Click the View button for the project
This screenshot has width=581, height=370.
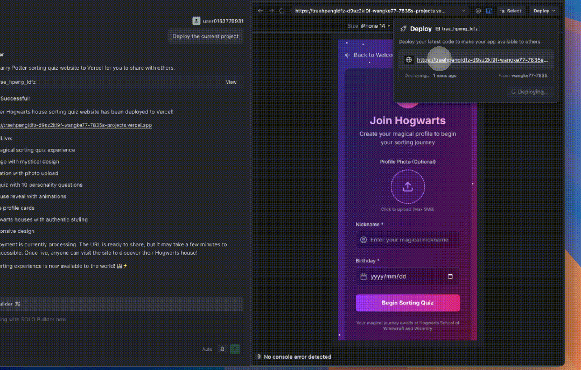(x=230, y=82)
